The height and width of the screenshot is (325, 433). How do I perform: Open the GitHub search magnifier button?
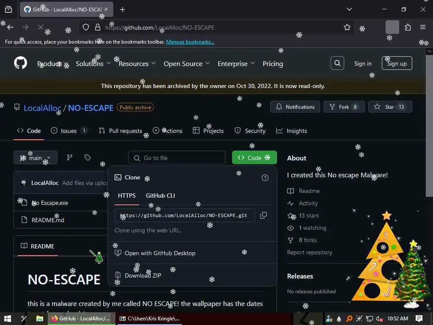coord(337,63)
